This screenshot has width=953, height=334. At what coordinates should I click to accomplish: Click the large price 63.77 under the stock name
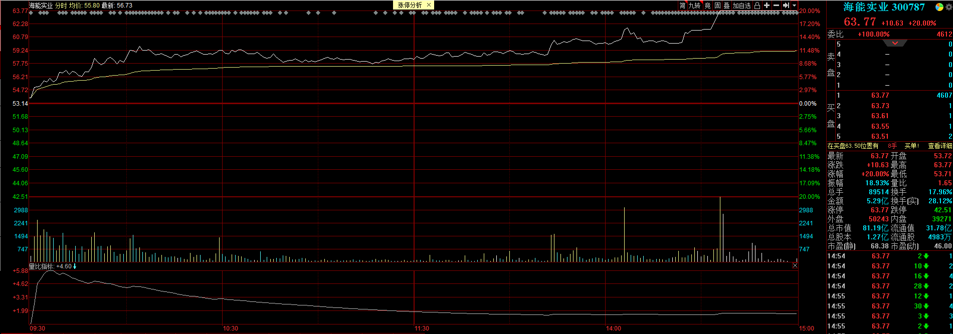(x=860, y=22)
